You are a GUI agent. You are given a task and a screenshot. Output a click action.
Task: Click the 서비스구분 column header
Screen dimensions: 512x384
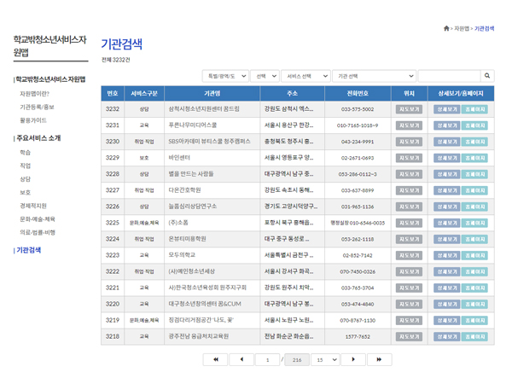click(144, 93)
